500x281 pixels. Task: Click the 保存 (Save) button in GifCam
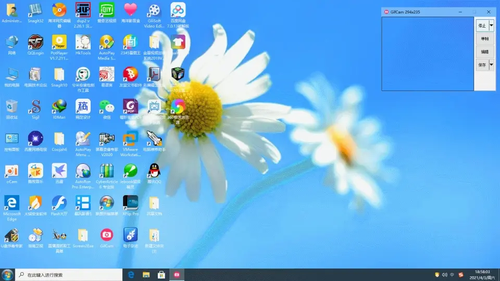(x=482, y=65)
